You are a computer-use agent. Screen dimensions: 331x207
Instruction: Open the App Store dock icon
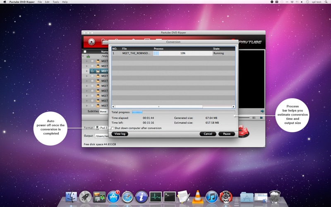coord(113,197)
